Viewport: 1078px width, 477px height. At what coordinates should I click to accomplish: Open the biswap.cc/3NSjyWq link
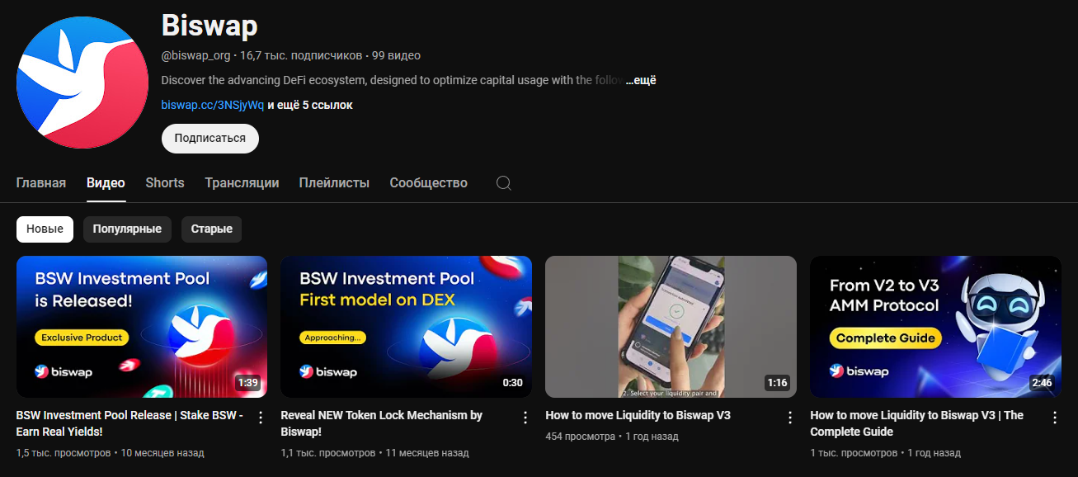[x=213, y=106]
